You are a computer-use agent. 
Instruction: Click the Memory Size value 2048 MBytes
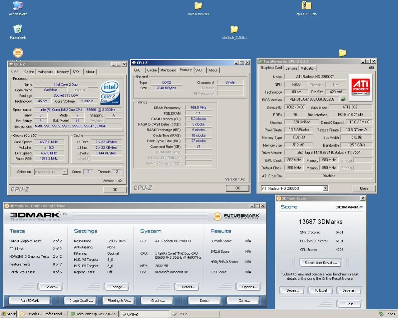(166, 88)
